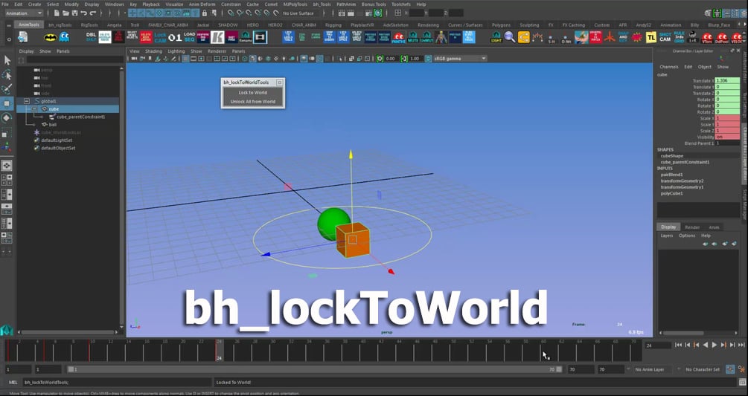Toggle the snap to grids magnet
748x396 pixels.
[231, 13]
